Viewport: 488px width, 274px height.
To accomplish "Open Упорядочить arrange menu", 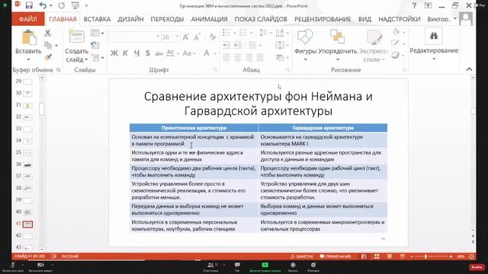I will (x=338, y=45).
